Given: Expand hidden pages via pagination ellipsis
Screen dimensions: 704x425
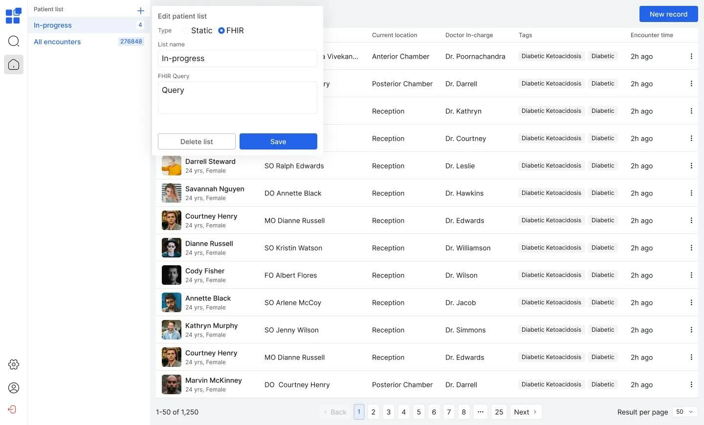Looking at the screenshot, I should click(x=481, y=412).
